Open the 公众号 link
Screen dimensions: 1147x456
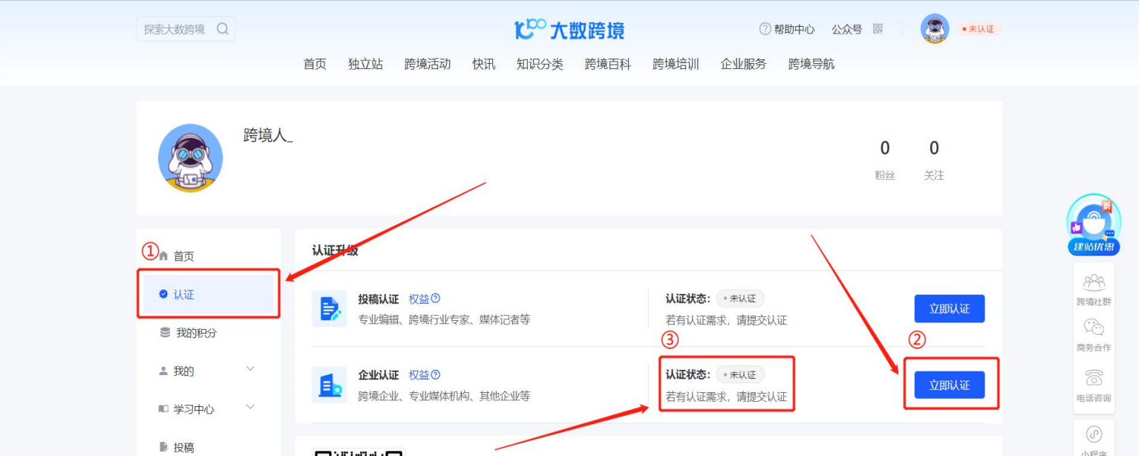(x=846, y=29)
